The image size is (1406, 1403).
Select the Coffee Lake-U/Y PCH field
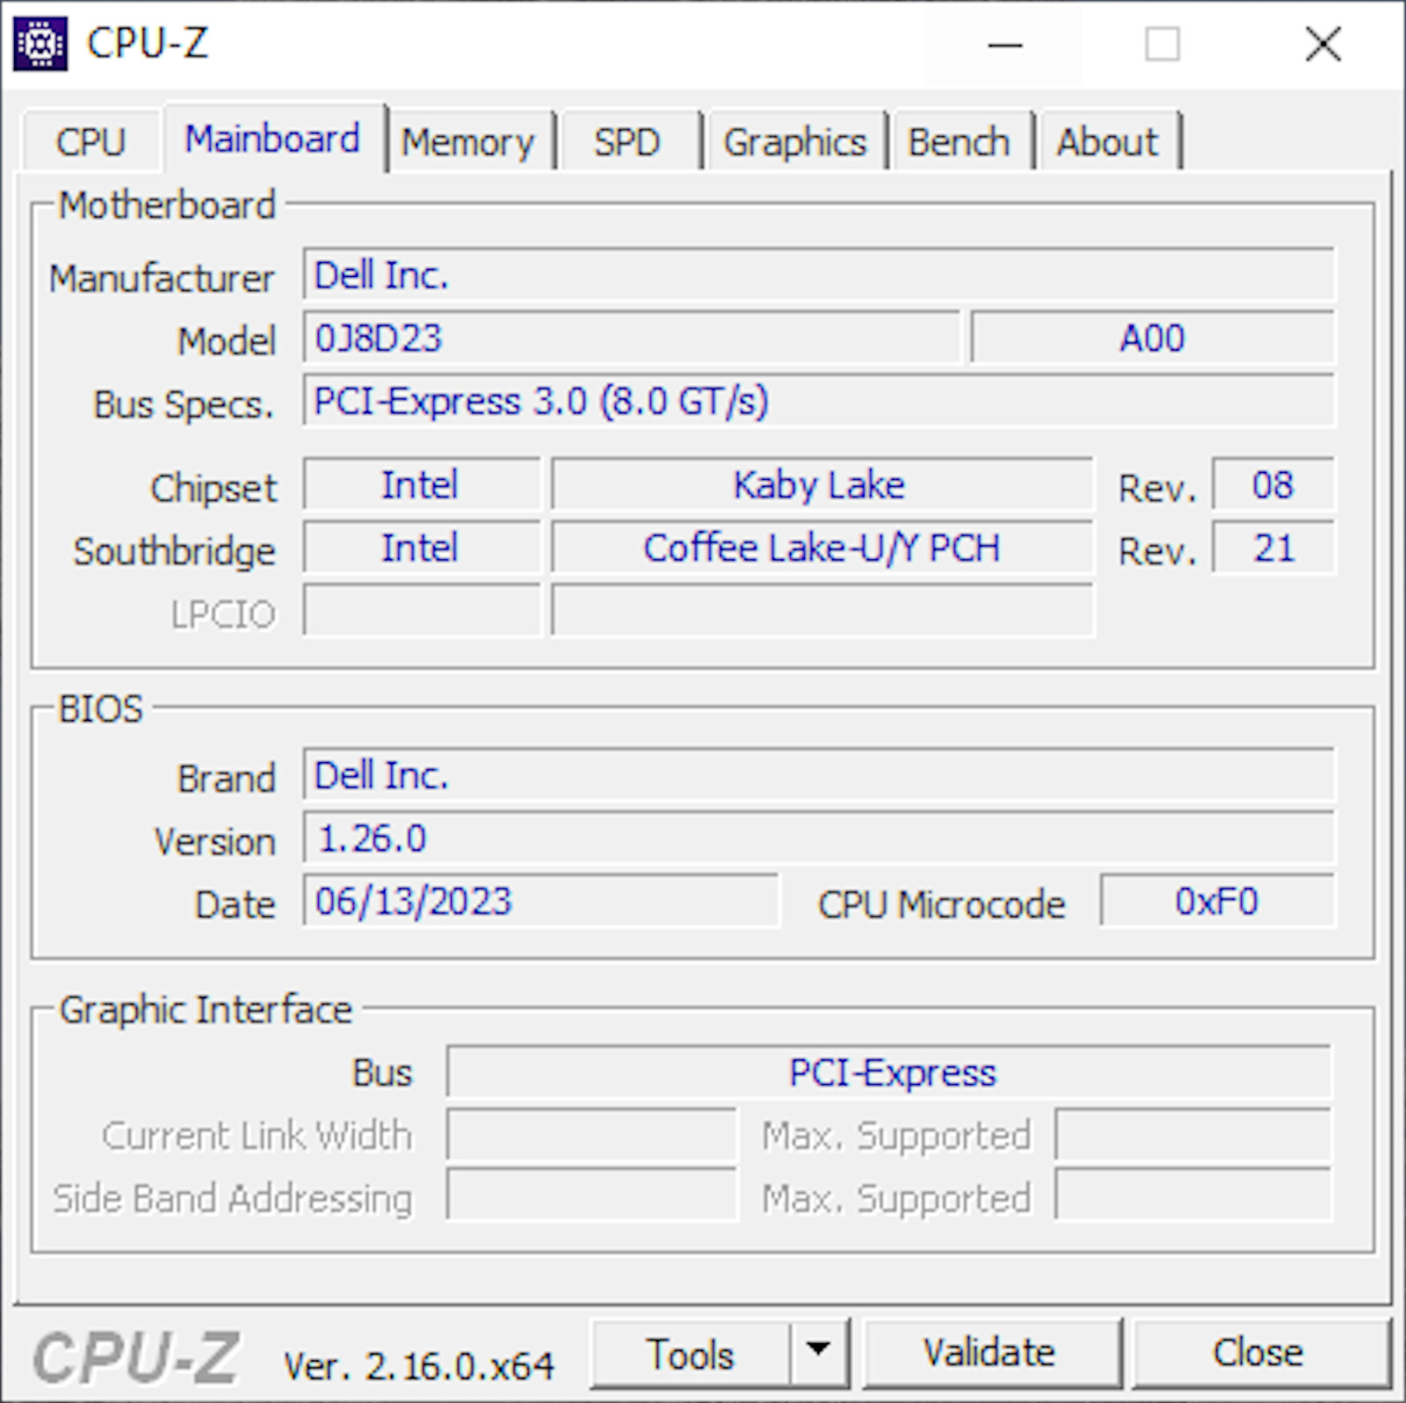click(822, 548)
